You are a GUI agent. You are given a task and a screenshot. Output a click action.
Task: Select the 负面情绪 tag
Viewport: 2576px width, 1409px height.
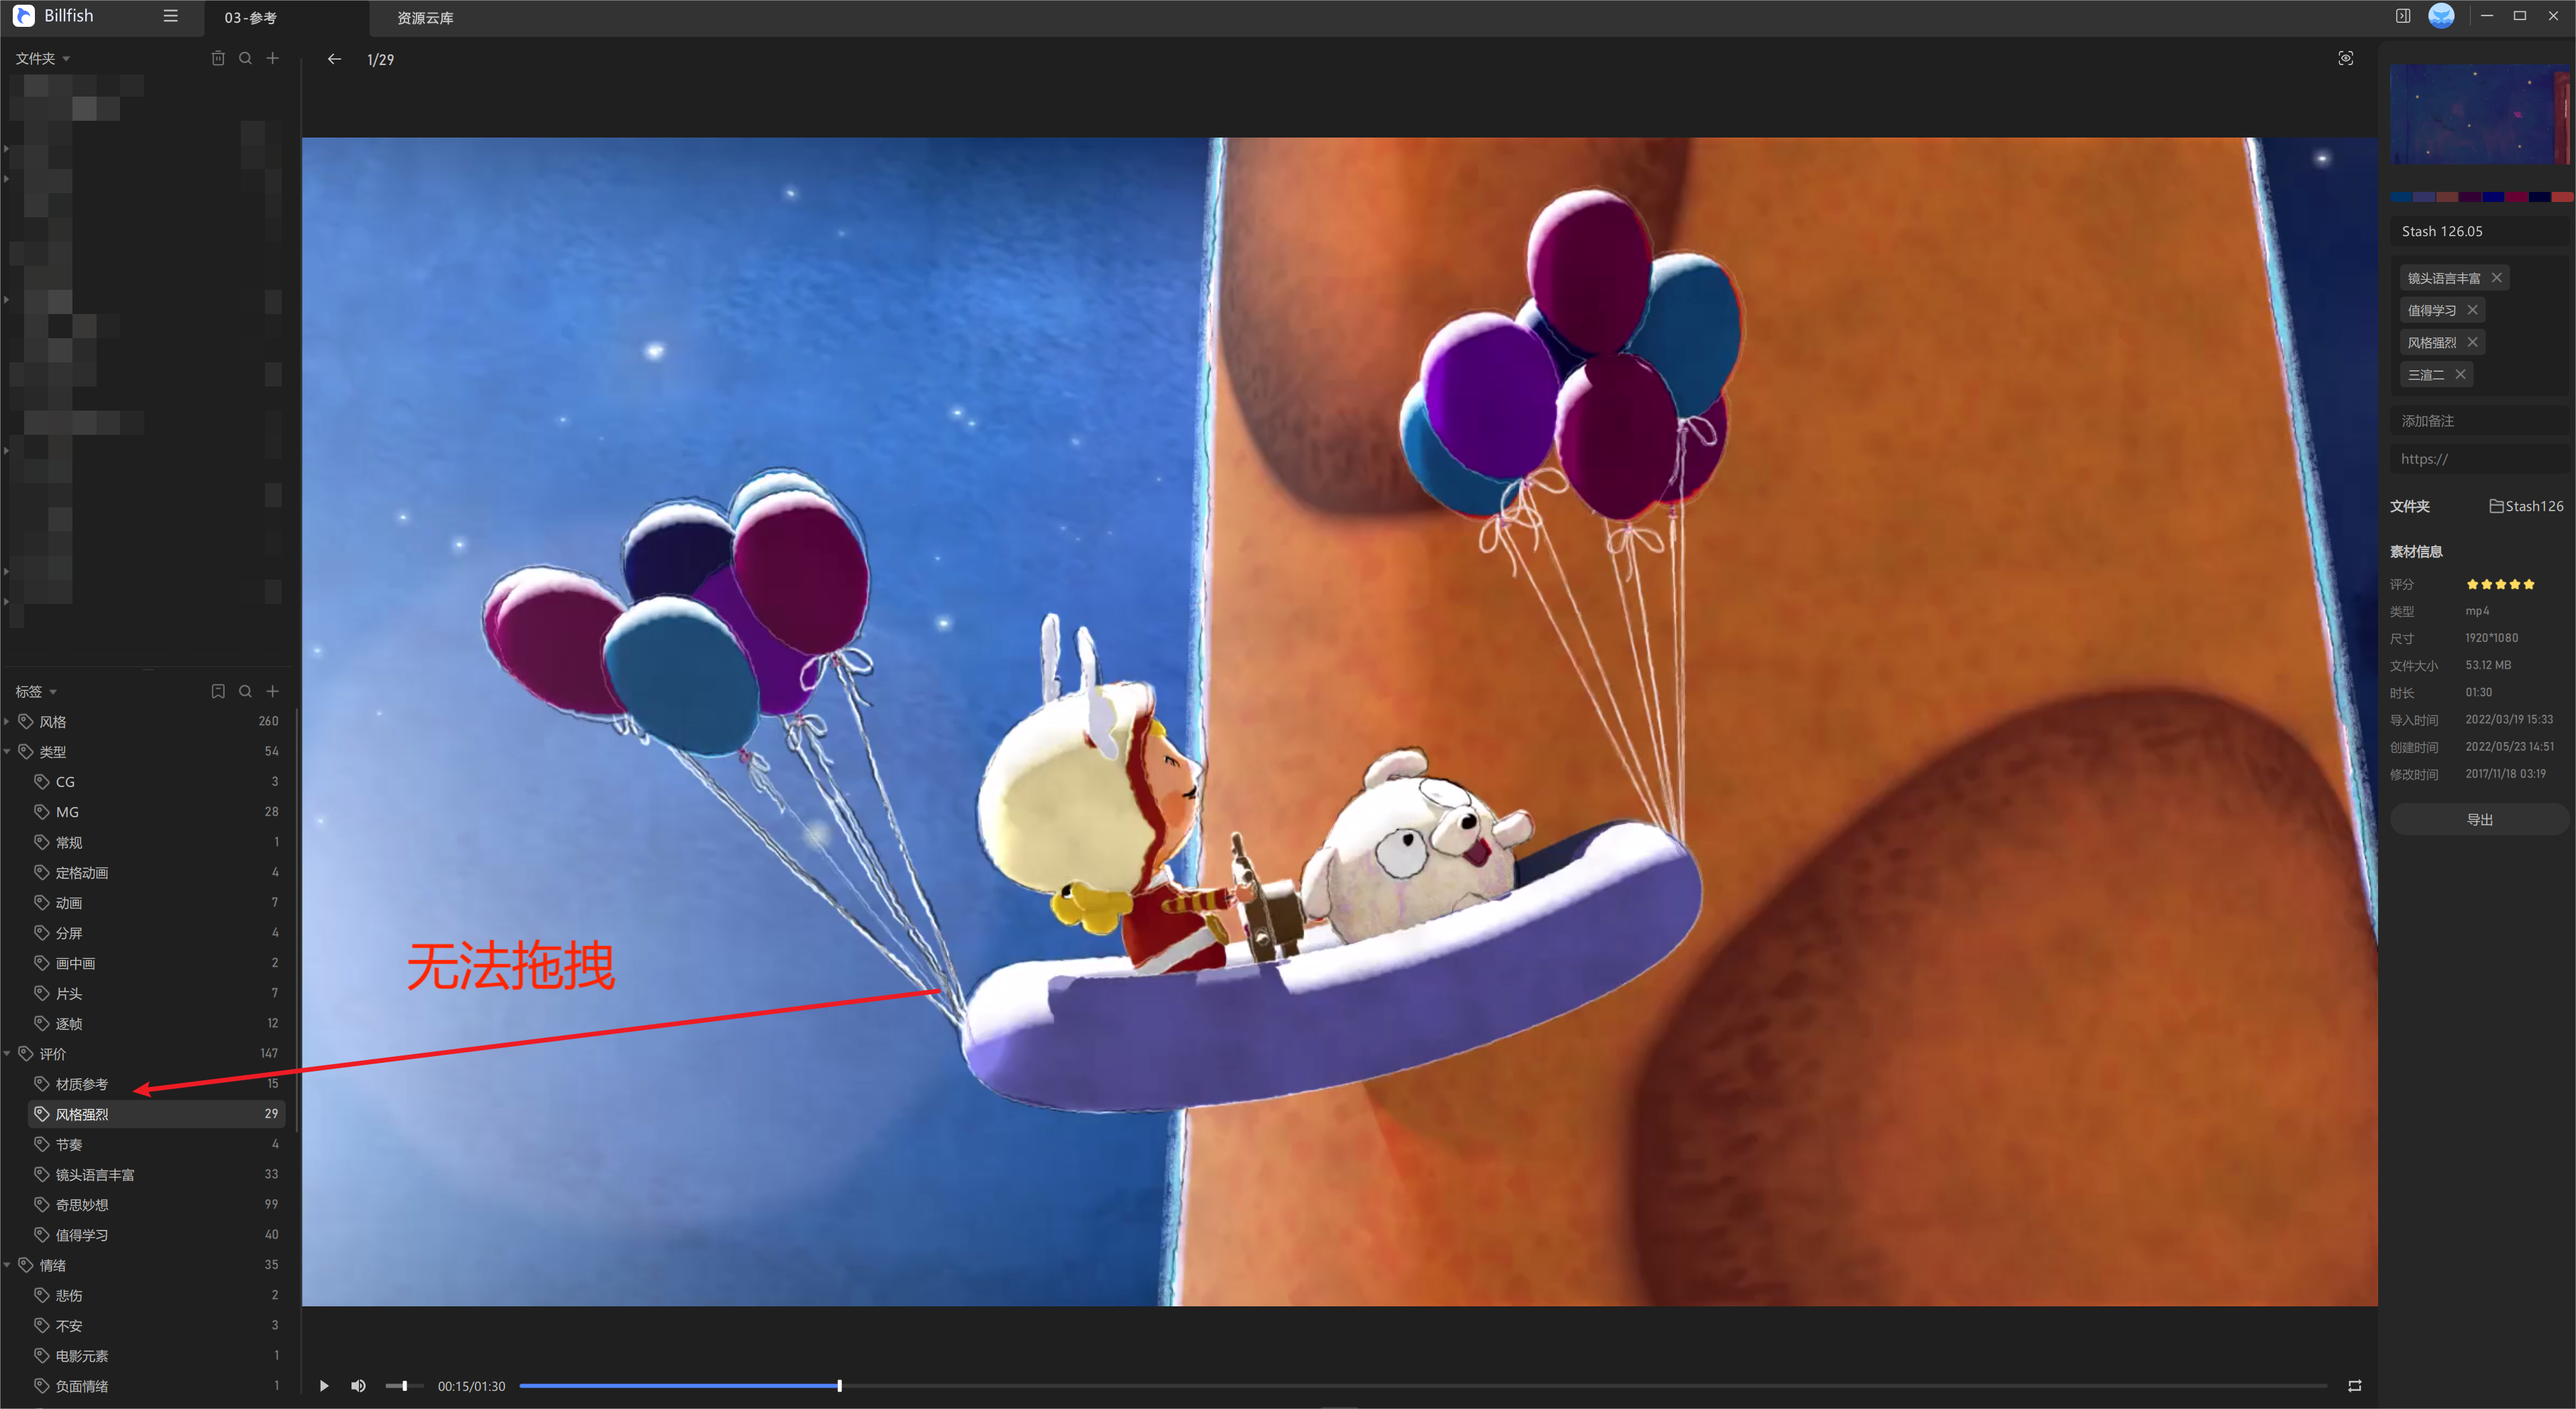pos(157,1385)
